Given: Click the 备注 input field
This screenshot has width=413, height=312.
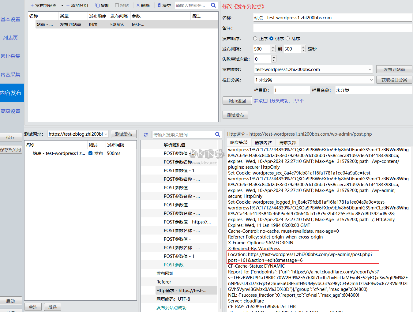Looking at the screenshot, I should point(332,28).
